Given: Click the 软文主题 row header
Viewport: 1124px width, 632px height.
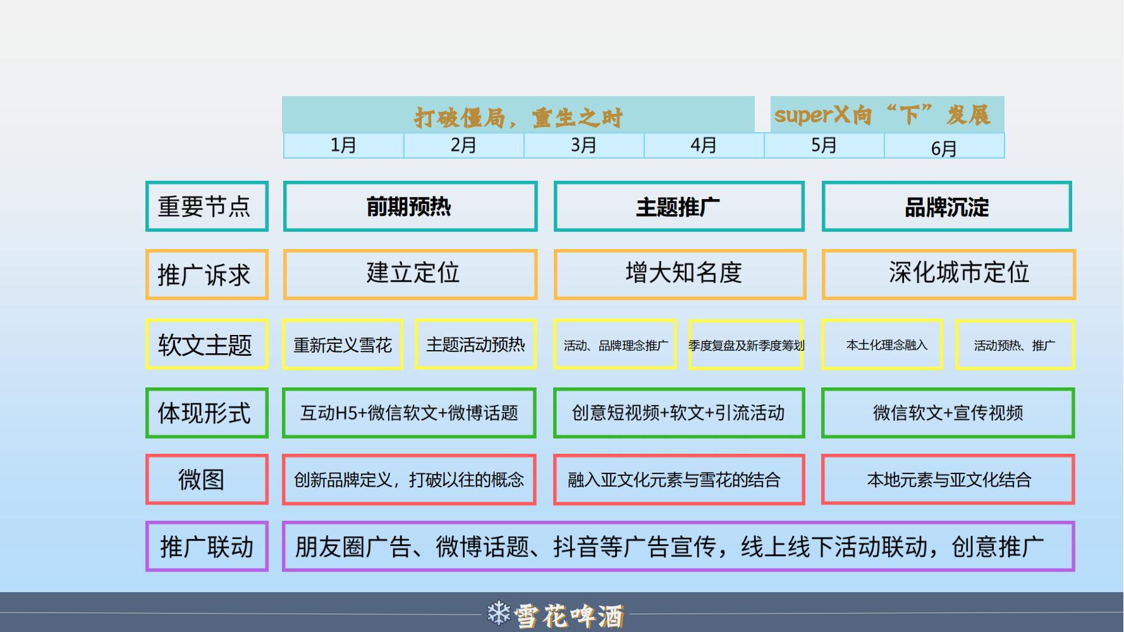Looking at the screenshot, I should [x=207, y=344].
